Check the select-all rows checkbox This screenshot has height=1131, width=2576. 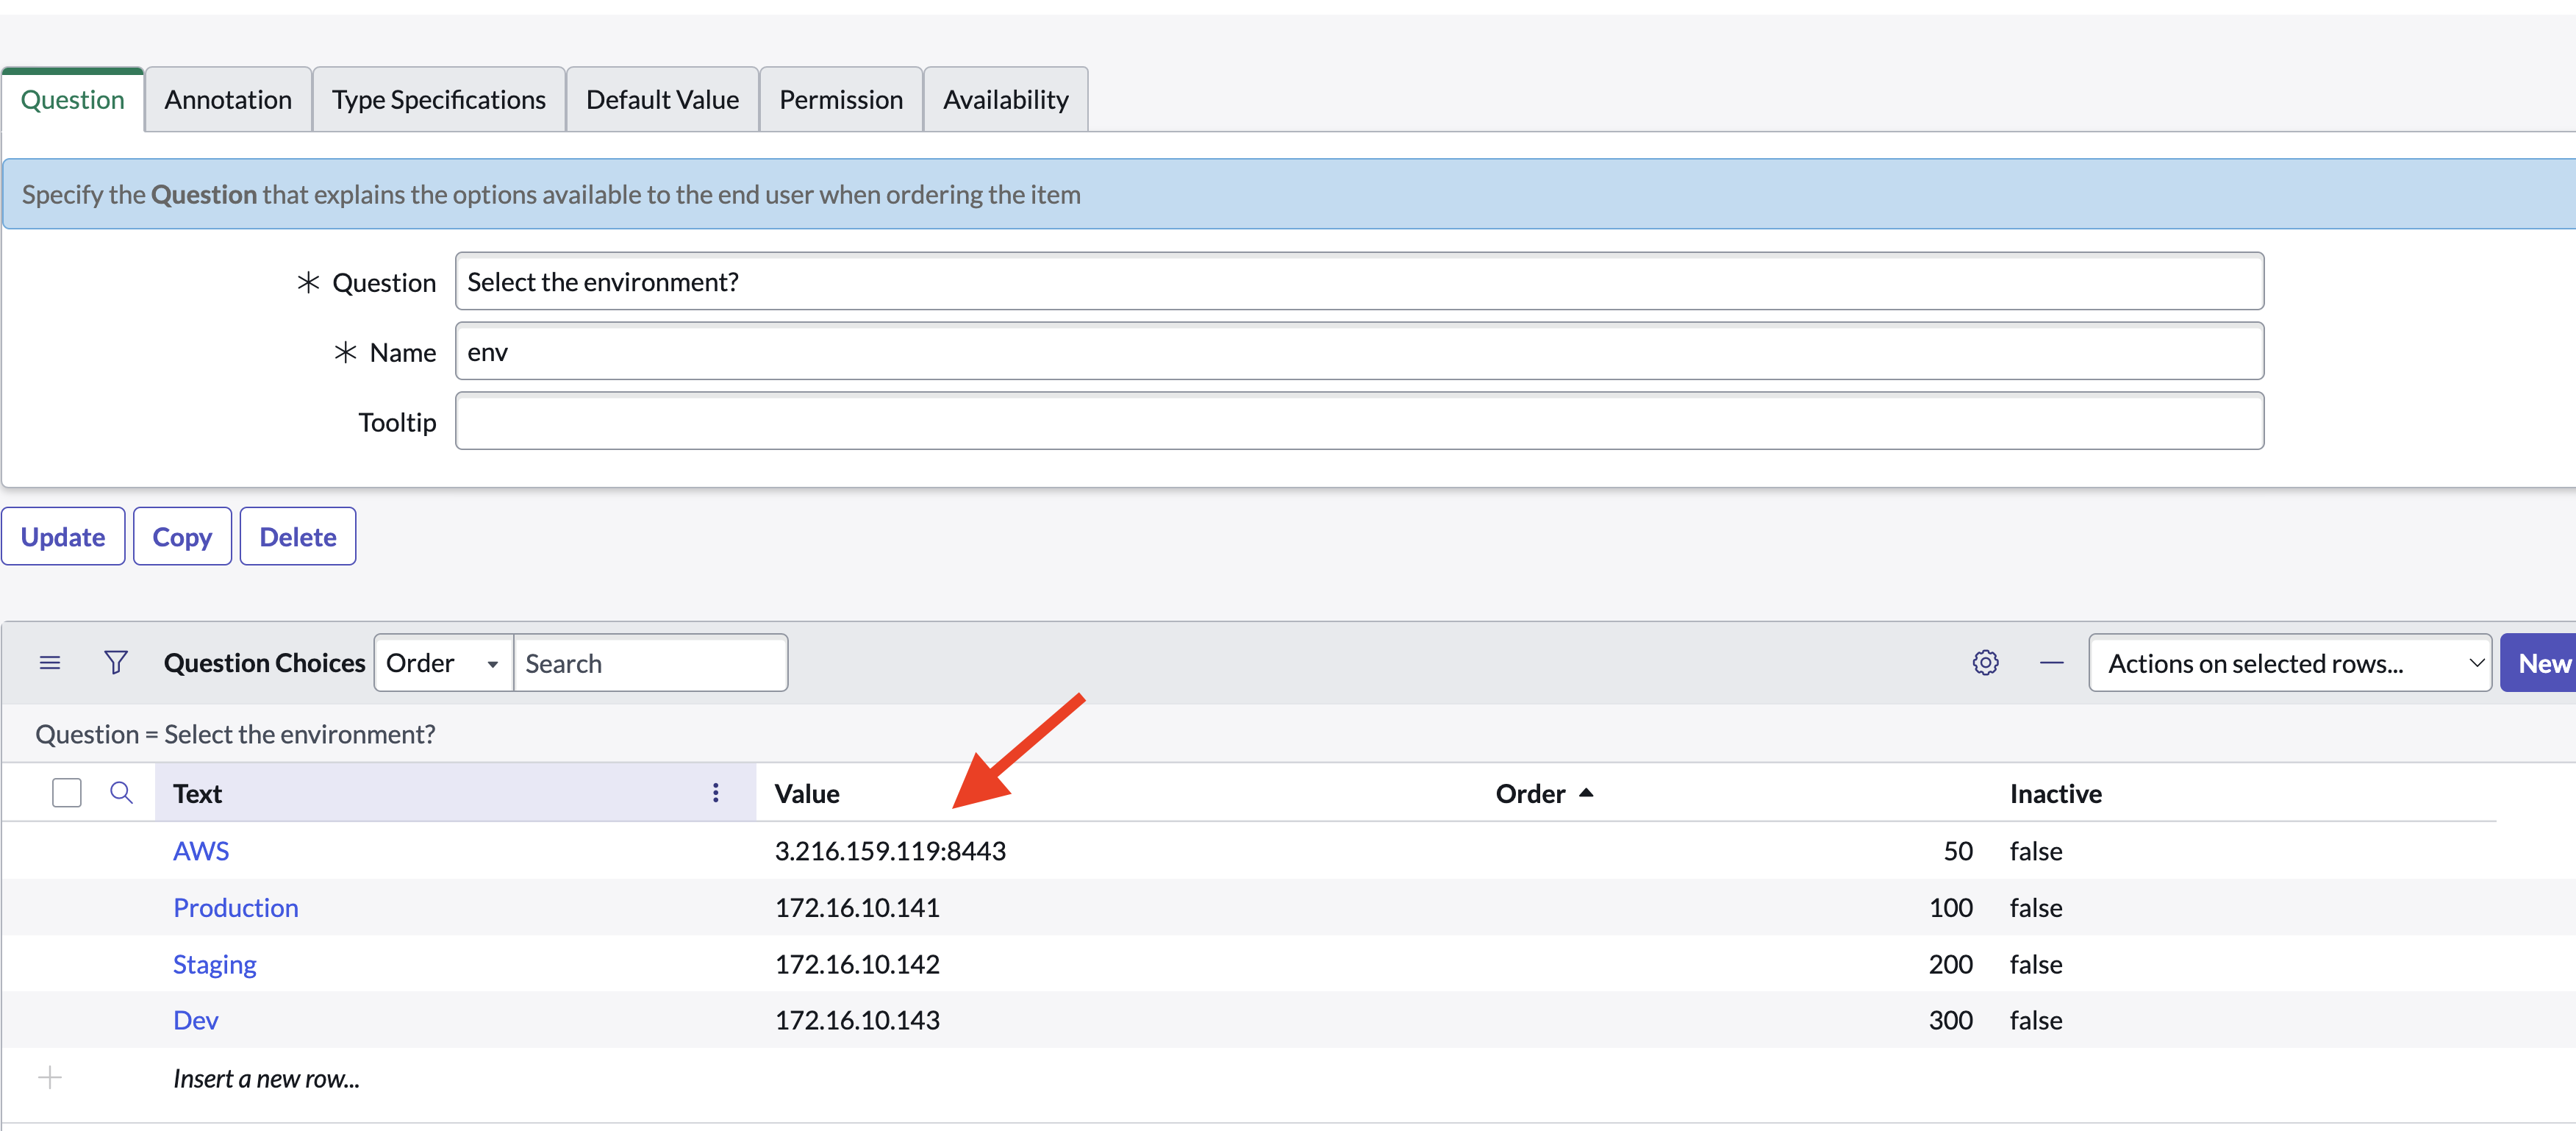66,793
